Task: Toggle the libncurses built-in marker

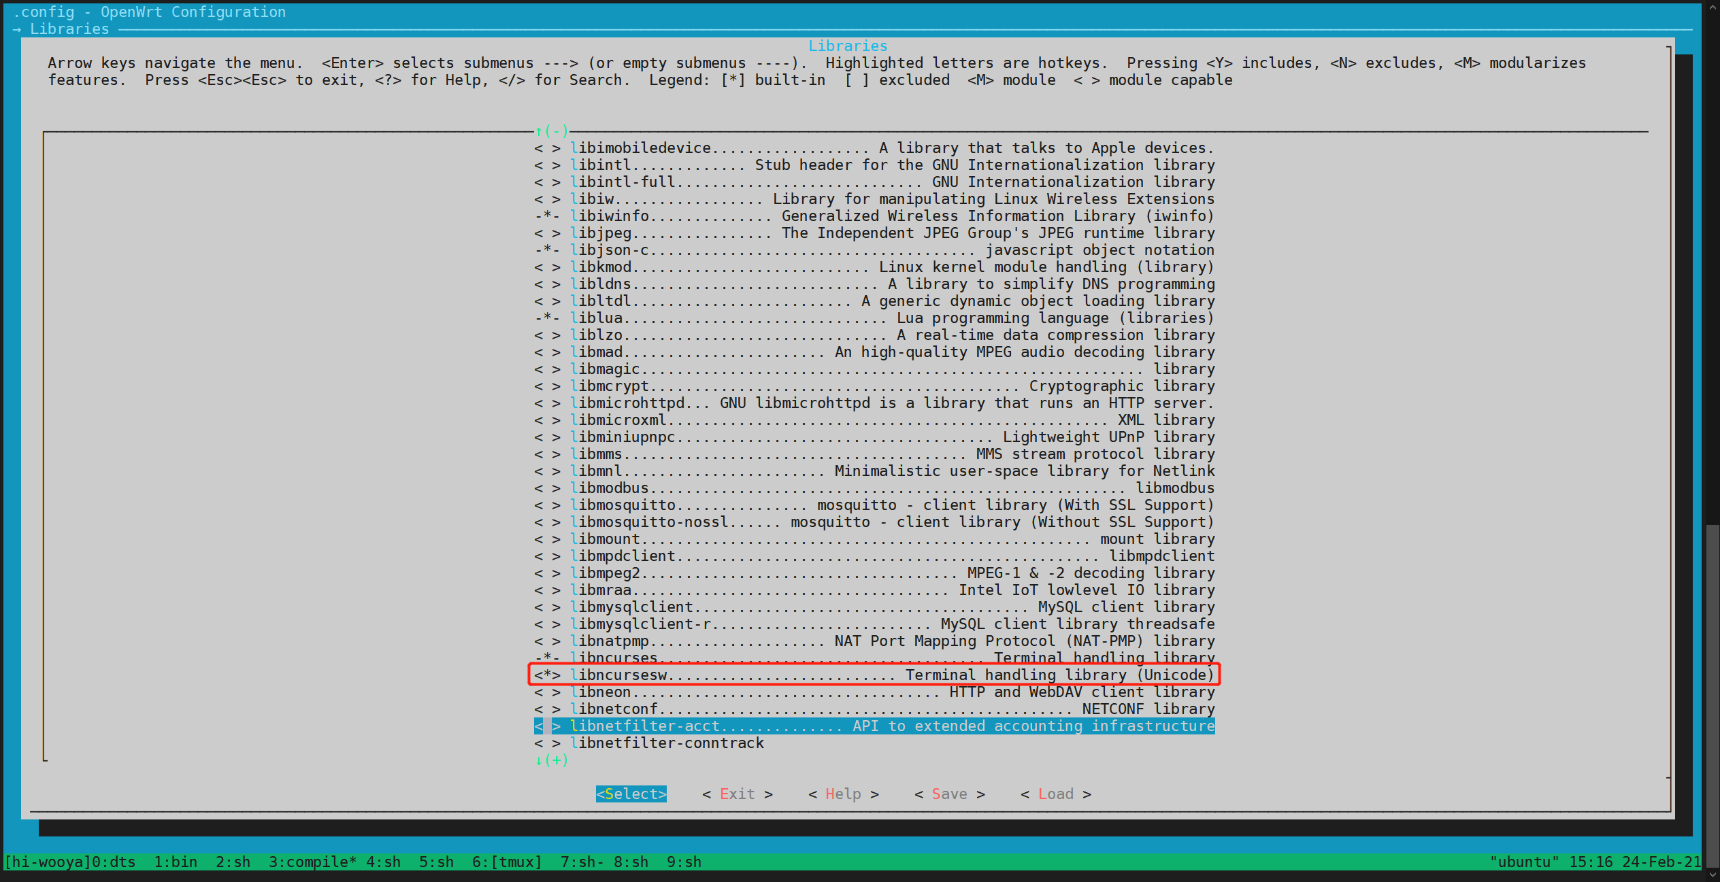Action: pyautogui.click(x=548, y=658)
